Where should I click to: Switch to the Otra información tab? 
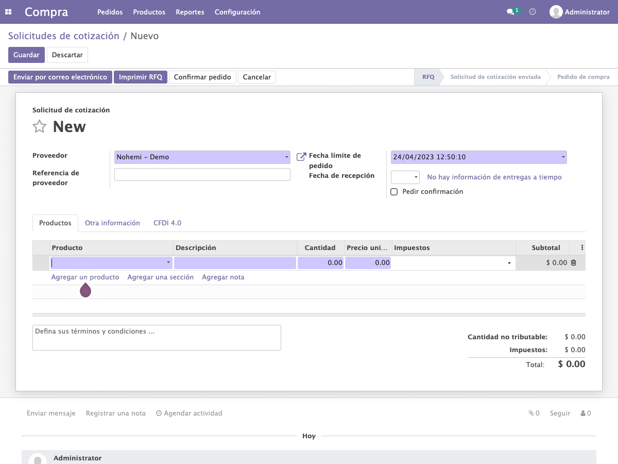(x=112, y=223)
